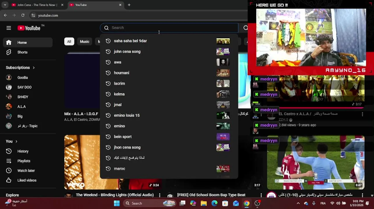Click thumbnail next to 'houmani' suggestion
Viewport: 374px width, 209px height.
click(223, 73)
